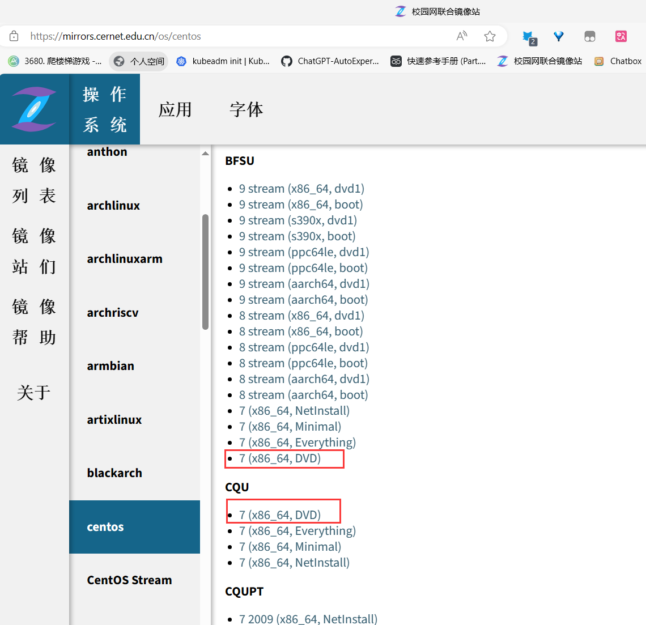The image size is (646, 625).
Task: Download BFSU 8 stream (ppc64le, dvd1)
Action: [x=304, y=347]
